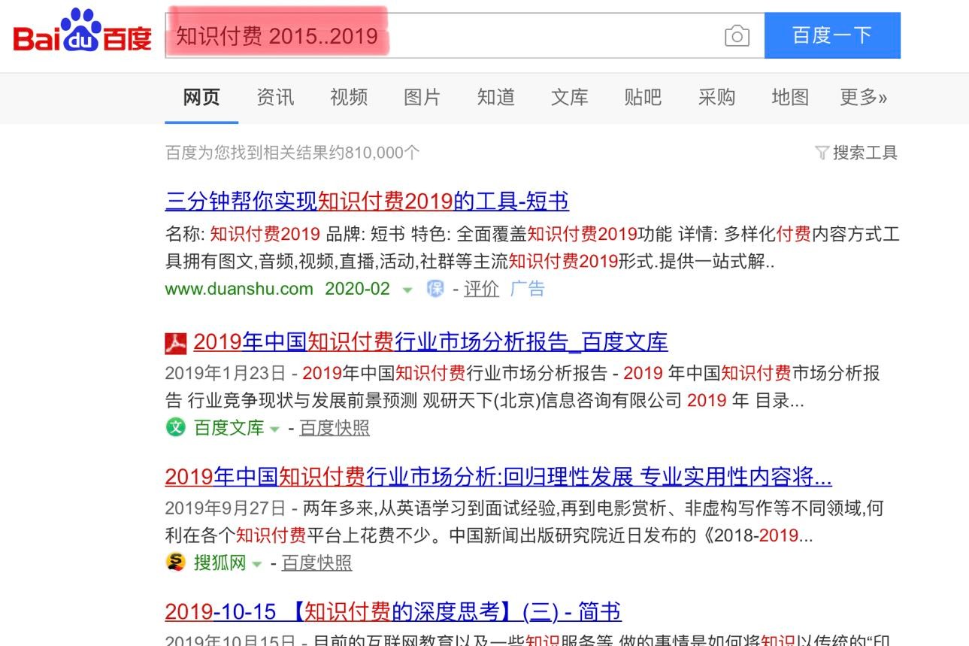
Task: Click the camera icon in the search box
Action: point(737,35)
